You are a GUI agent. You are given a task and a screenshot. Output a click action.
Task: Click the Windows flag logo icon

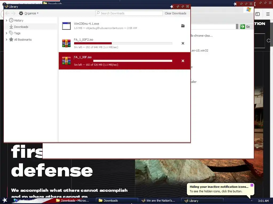pos(249,9)
